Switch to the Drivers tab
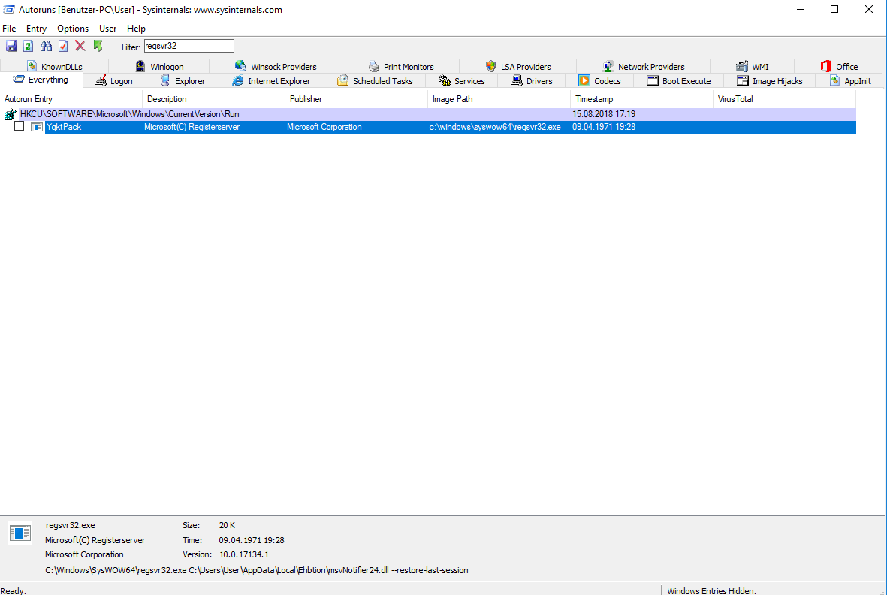887x595 pixels. click(532, 81)
